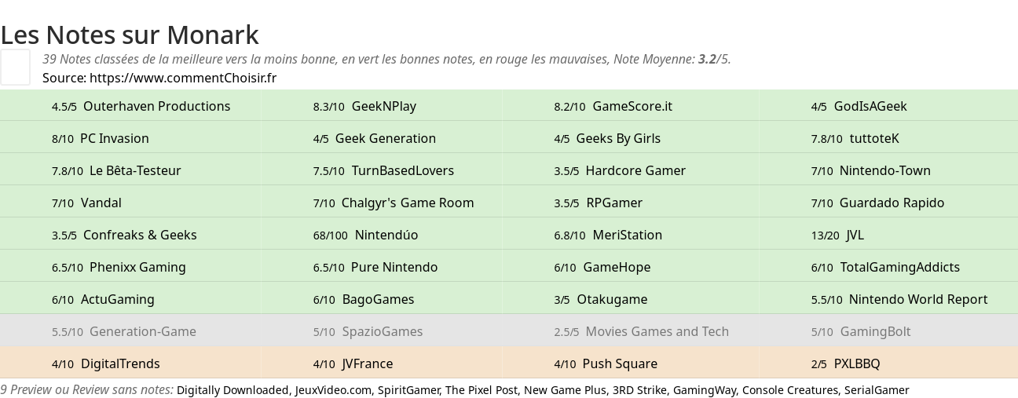1018x398 pixels.
Task: Open the Push Square 4/10 review
Action: coord(606,363)
